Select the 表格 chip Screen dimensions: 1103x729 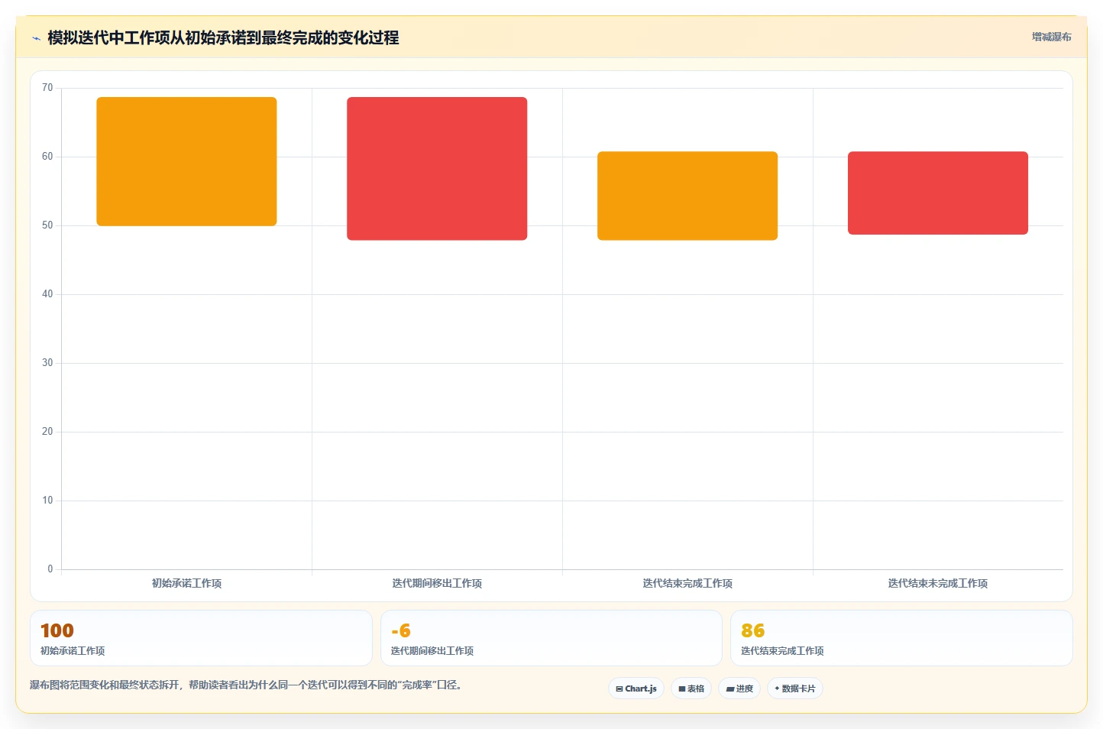(691, 688)
